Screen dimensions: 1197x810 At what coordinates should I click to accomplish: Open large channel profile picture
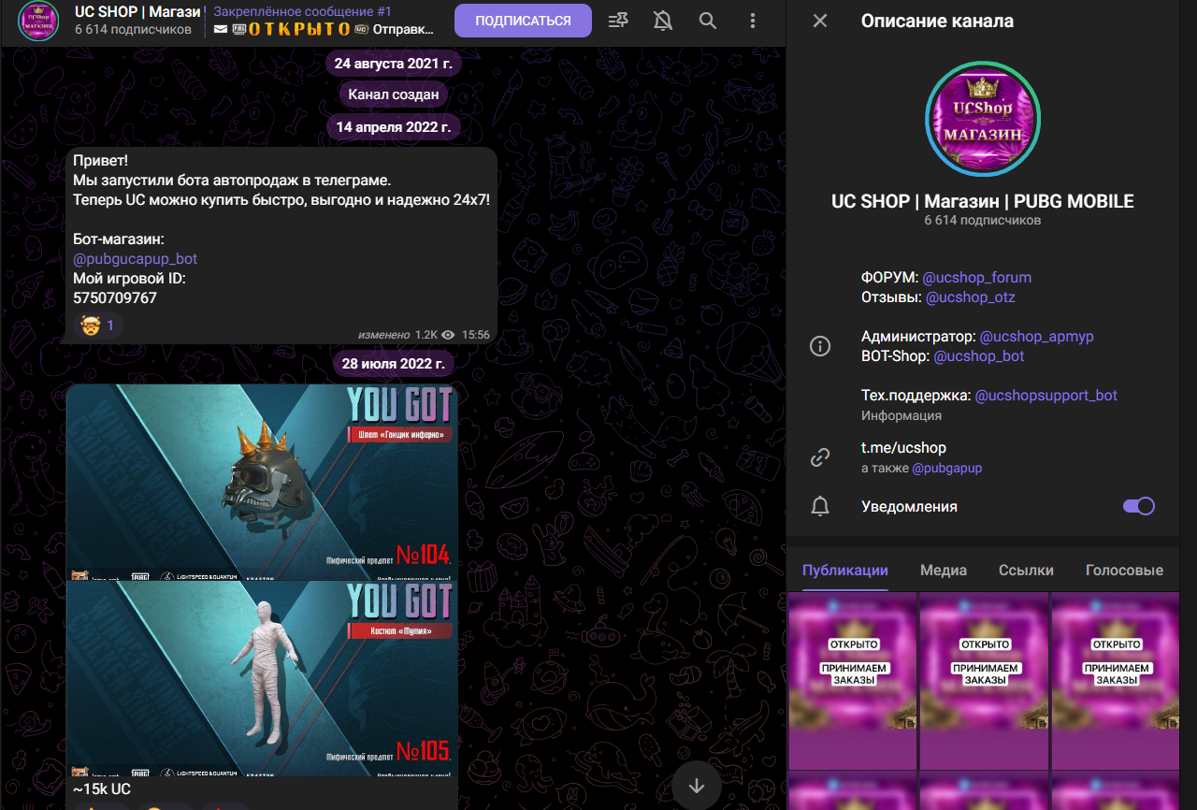982,119
